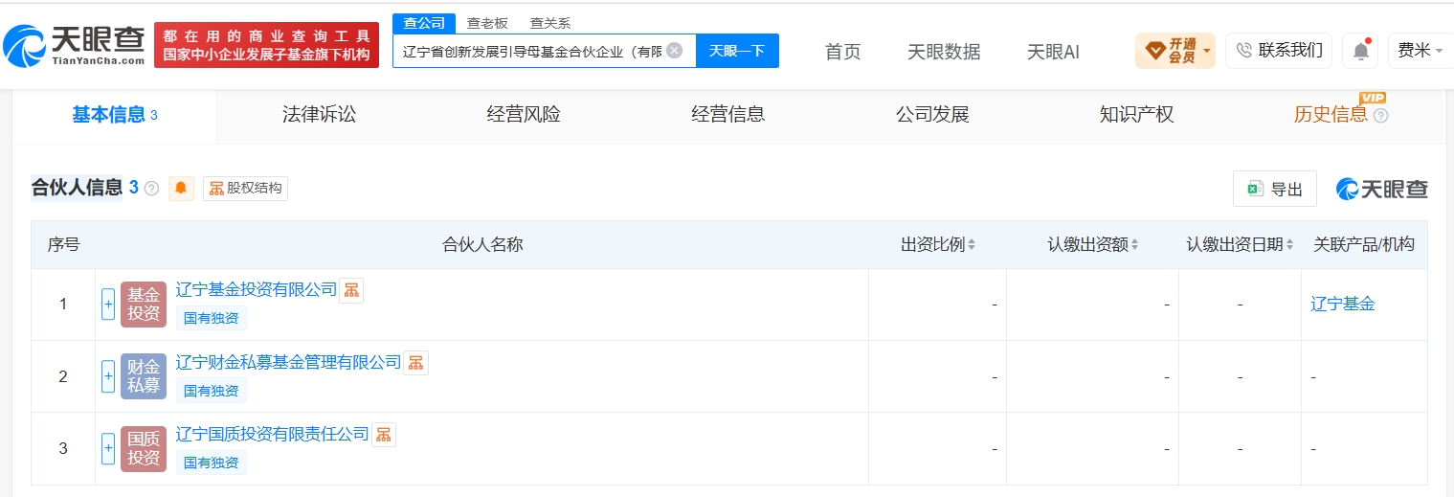This screenshot has width=1454, height=497.
Task: Click the 基金投资 logo badge in row 1
Action: pyautogui.click(x=144, y=305)
